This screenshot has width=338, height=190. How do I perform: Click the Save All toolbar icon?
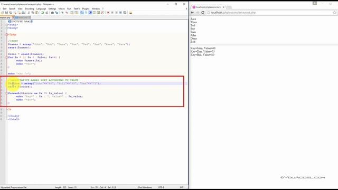pos(11,13)
